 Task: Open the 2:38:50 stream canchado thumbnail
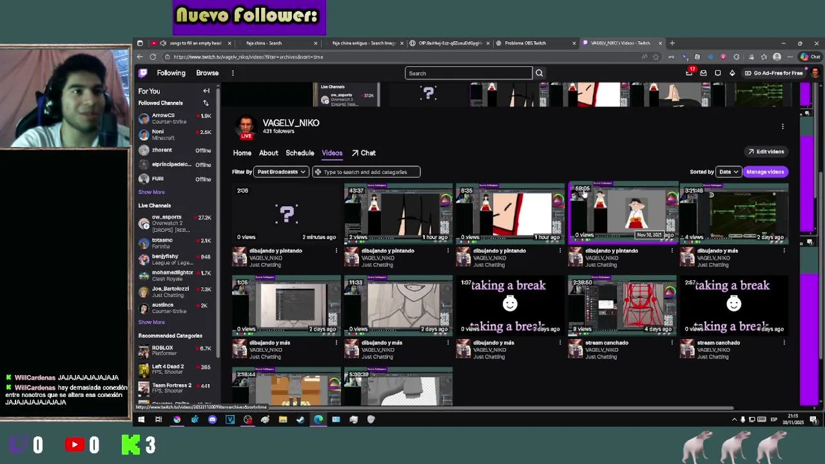click(622, 305)
